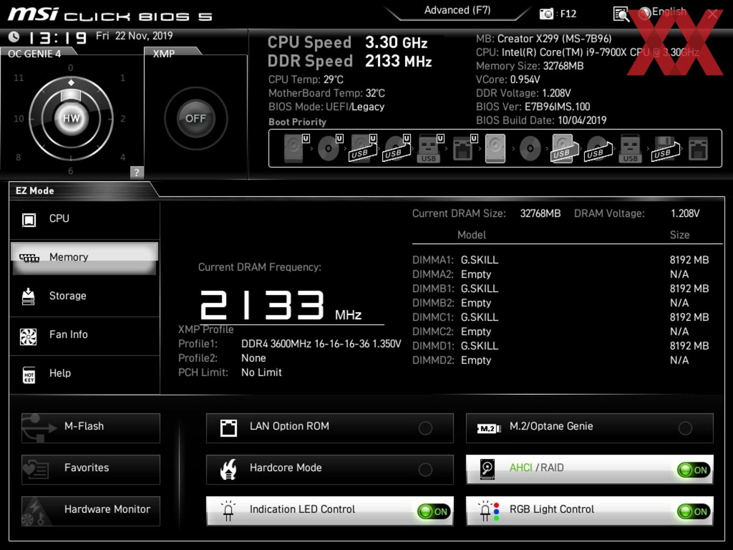
Task: Open the Favorites menu
Action: 91,469
